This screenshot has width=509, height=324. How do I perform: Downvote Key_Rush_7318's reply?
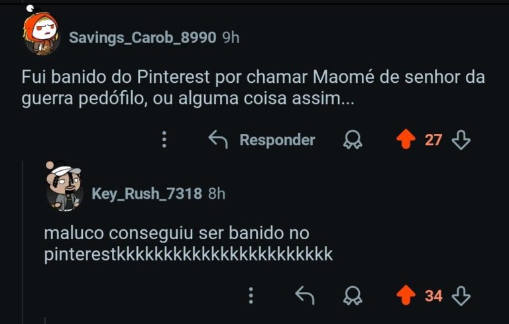click(x=461, y=296)
